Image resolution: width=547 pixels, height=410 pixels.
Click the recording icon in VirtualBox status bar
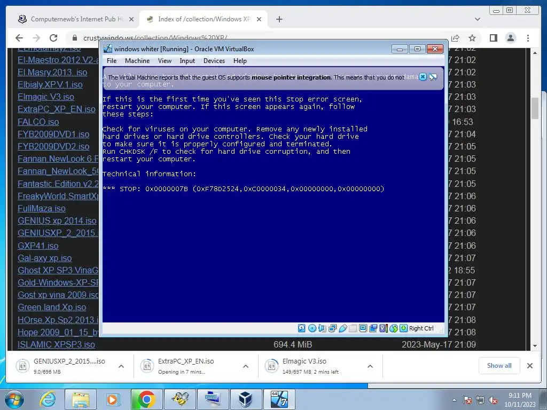point(373,328)
